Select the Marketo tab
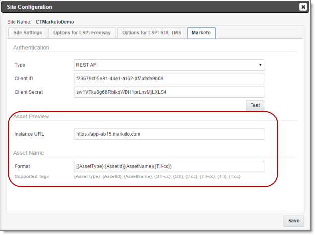Screen dimensions: 315x235 pyautogui.click(x=201, y=33)
